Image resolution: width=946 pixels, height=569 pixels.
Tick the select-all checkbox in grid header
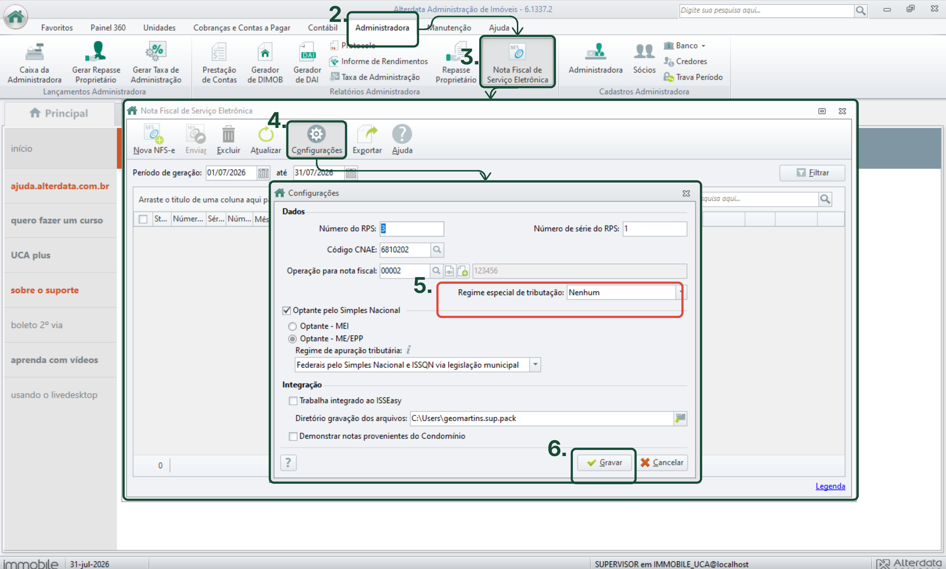143,219
